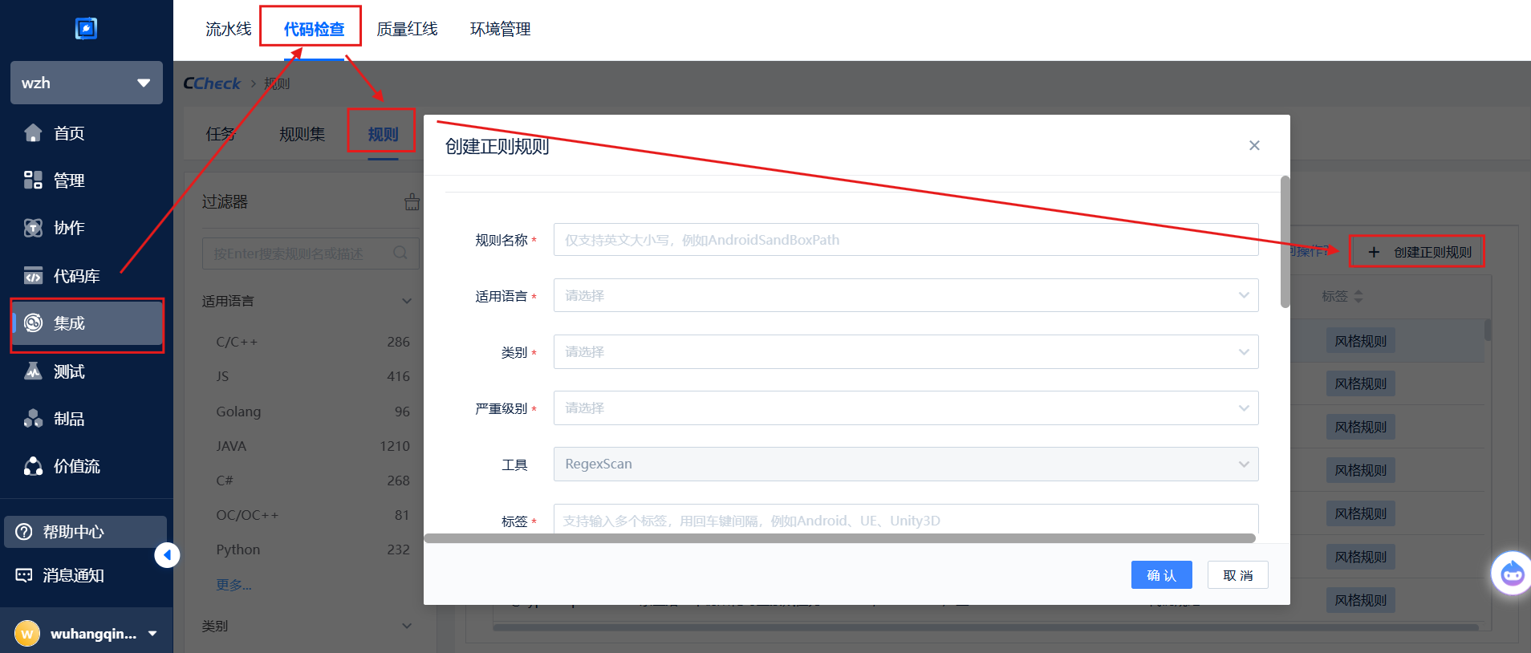This screenshot has height=653, width=1531.
Task: Open the 代码库 code repository icon
Action: point(33,276)
